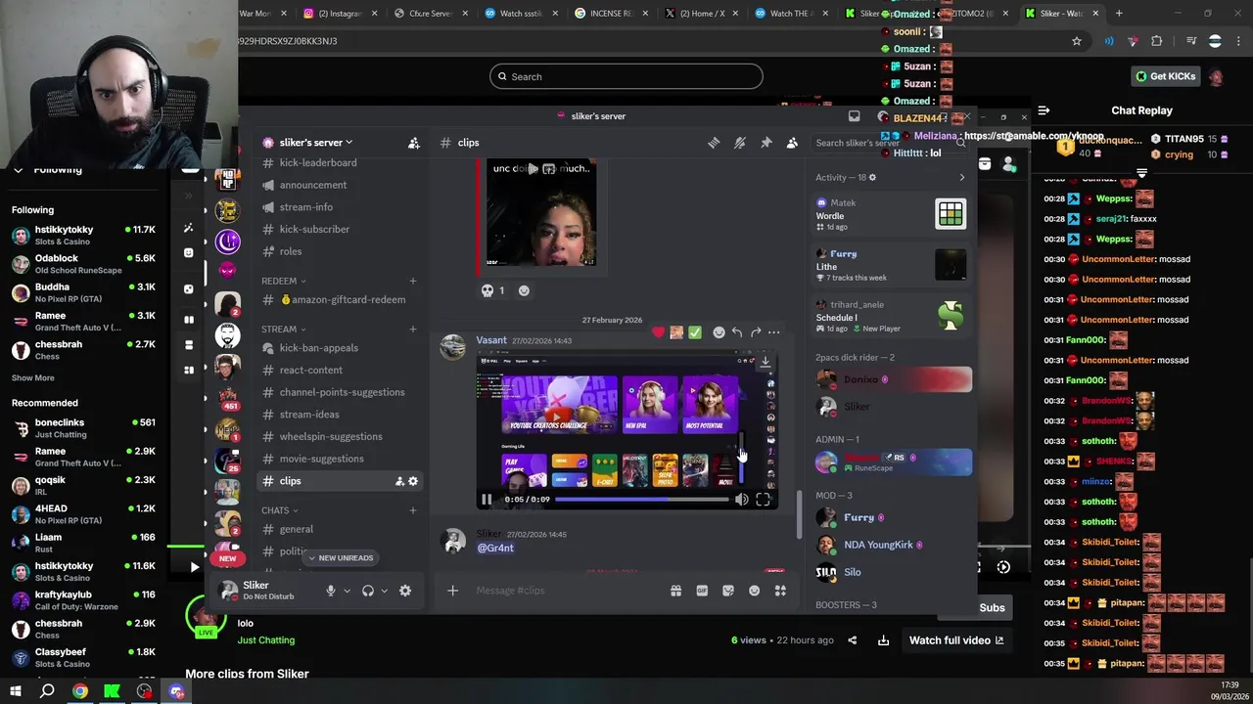
Task: Toggle the skull reaction count
Action: [x=493, y=290]
